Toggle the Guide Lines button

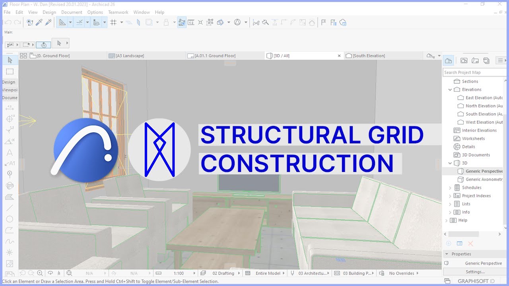coord(62,23)
